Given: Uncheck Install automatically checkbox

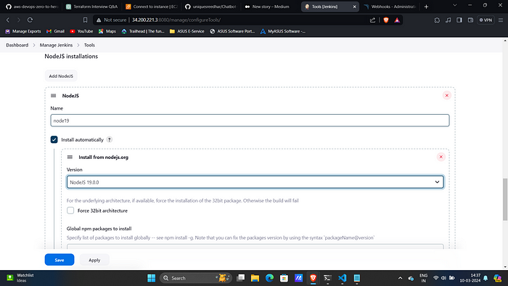Looking at the screenshot, I should point(54,139).
